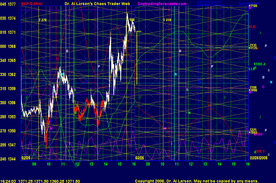Click the '330 1362' price axis label

pos(8,75)
